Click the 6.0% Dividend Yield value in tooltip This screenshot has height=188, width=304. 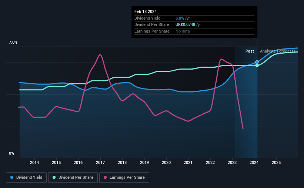pos(180,18)
